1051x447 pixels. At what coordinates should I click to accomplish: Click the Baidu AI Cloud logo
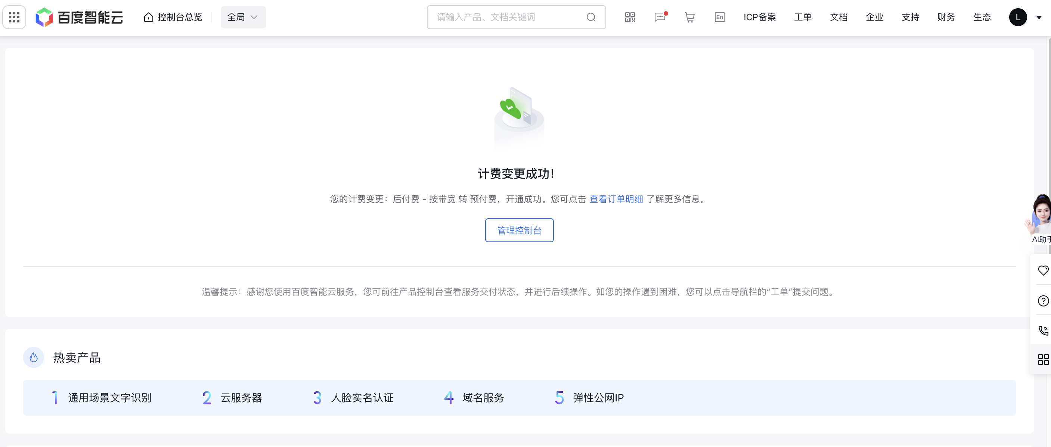point(80,17)
